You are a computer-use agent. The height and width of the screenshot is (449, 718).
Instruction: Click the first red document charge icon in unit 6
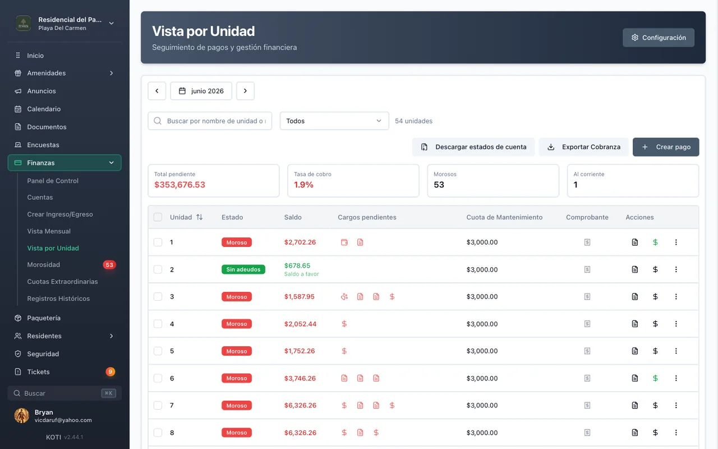click(x=344, y=378)
